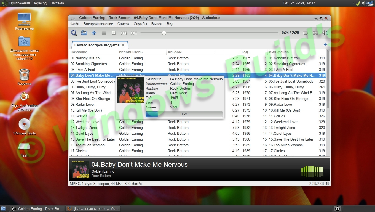375x212 pixels.
Task: Click the album art in the track popup
Action: (x=131, y=90)
